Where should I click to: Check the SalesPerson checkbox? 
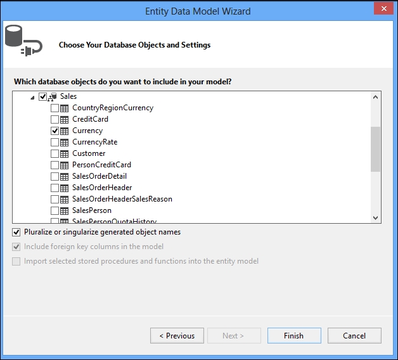tap(55, 210)
